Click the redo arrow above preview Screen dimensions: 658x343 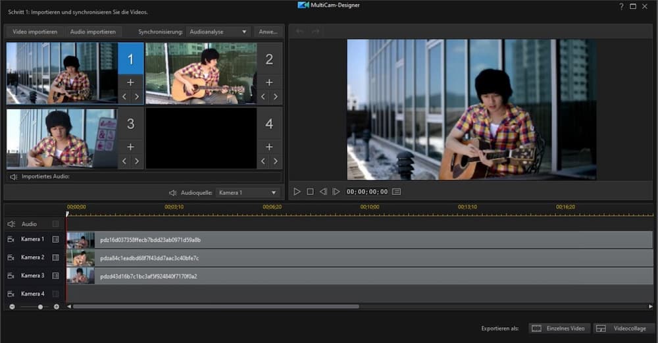point(316,32)
